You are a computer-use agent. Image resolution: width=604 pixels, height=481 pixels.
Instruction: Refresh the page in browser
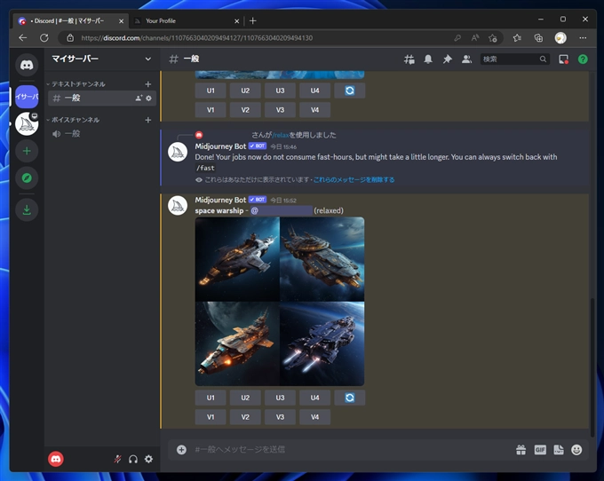click(44, 37)
